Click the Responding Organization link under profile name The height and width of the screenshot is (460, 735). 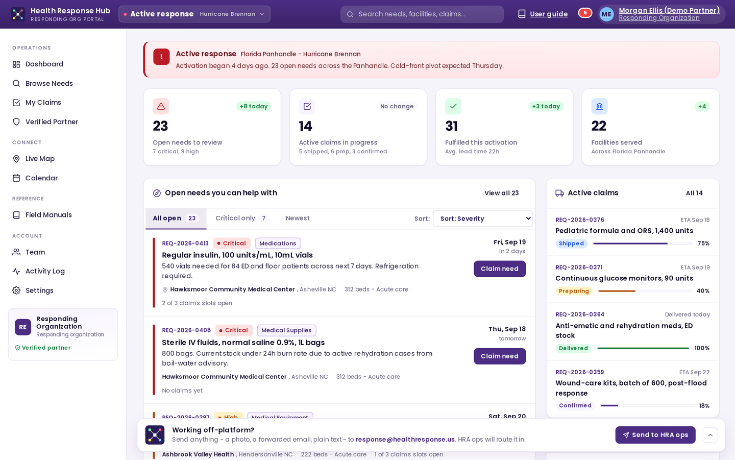(659, 18)
